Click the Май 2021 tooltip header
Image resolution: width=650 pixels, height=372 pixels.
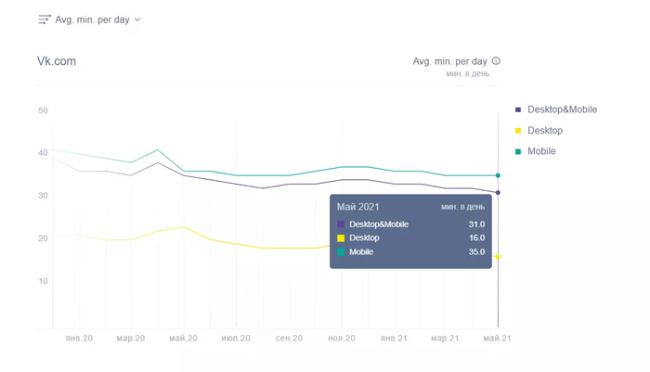pyautogui.click(x=357, y=206)
